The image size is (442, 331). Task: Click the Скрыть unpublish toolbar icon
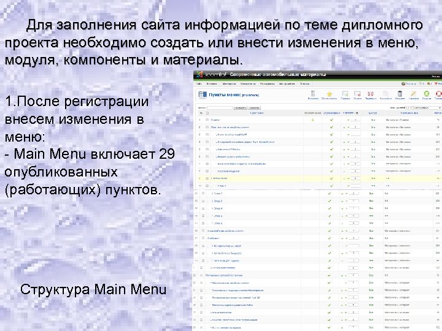357,94
